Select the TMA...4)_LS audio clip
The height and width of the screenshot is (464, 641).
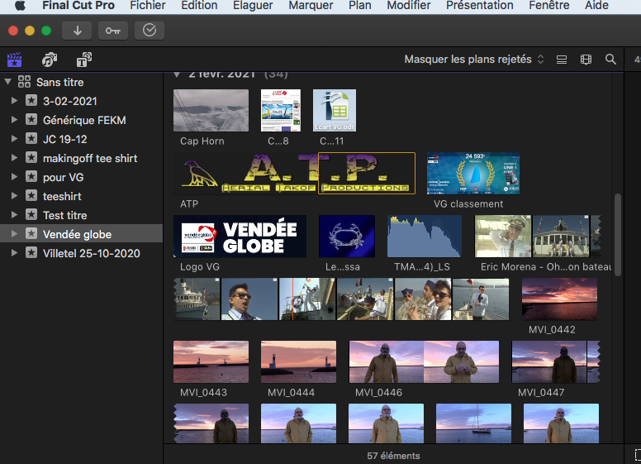click(x=425, y=237)
